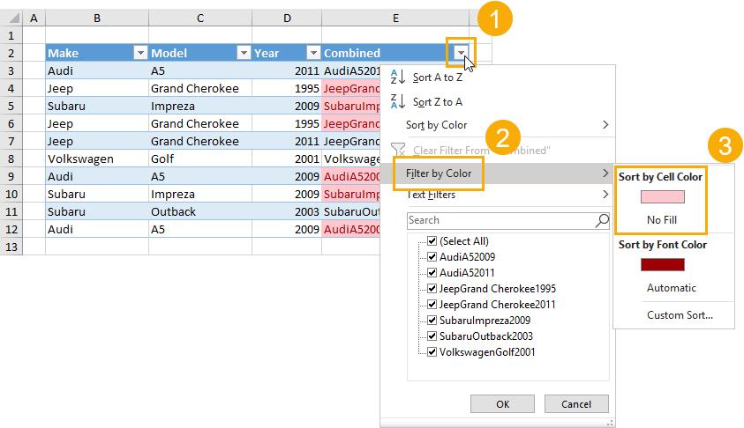Viewport: 744px width, 428px height.
Task: Toggle the (Select All) checkbox
Action: pos(432,241)
